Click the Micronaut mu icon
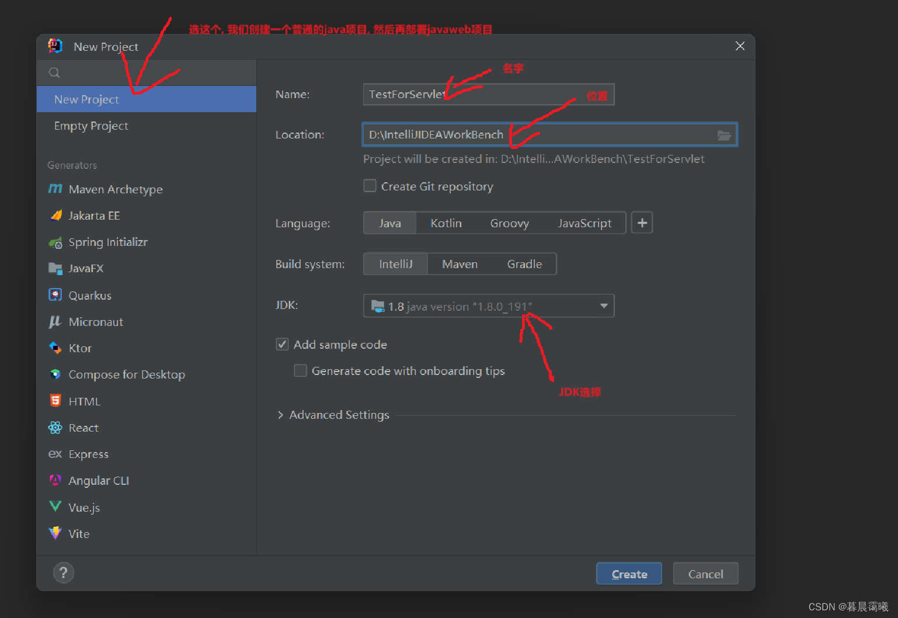898x618 pixels. coord(55,321)
